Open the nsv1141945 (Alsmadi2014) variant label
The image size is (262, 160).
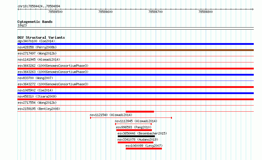click(x=39, y=59)
